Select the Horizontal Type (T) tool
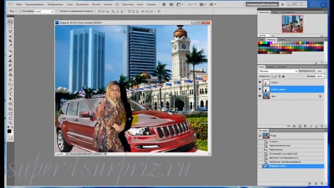Image resolution: width=334 pixels, height=188 pixels. [x=10, y=94]
